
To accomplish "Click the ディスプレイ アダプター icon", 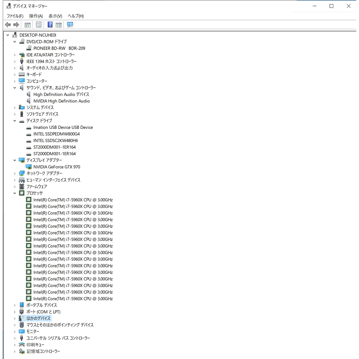I will point(22,160).
